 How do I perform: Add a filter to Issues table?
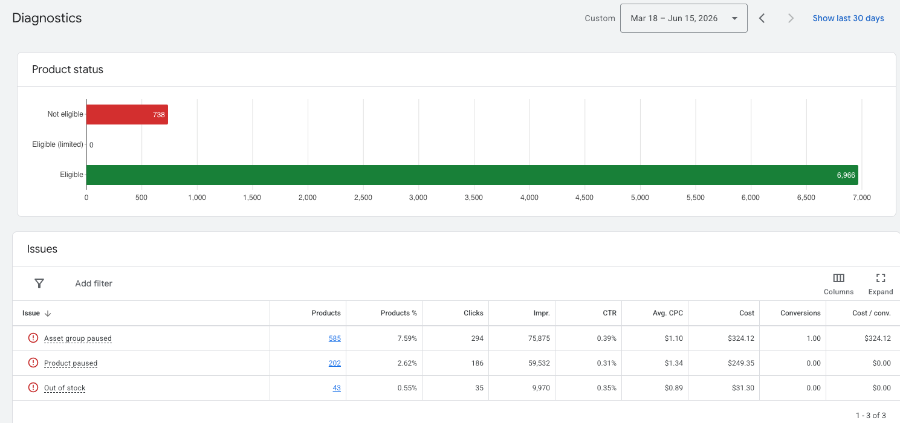coord(94,283)
